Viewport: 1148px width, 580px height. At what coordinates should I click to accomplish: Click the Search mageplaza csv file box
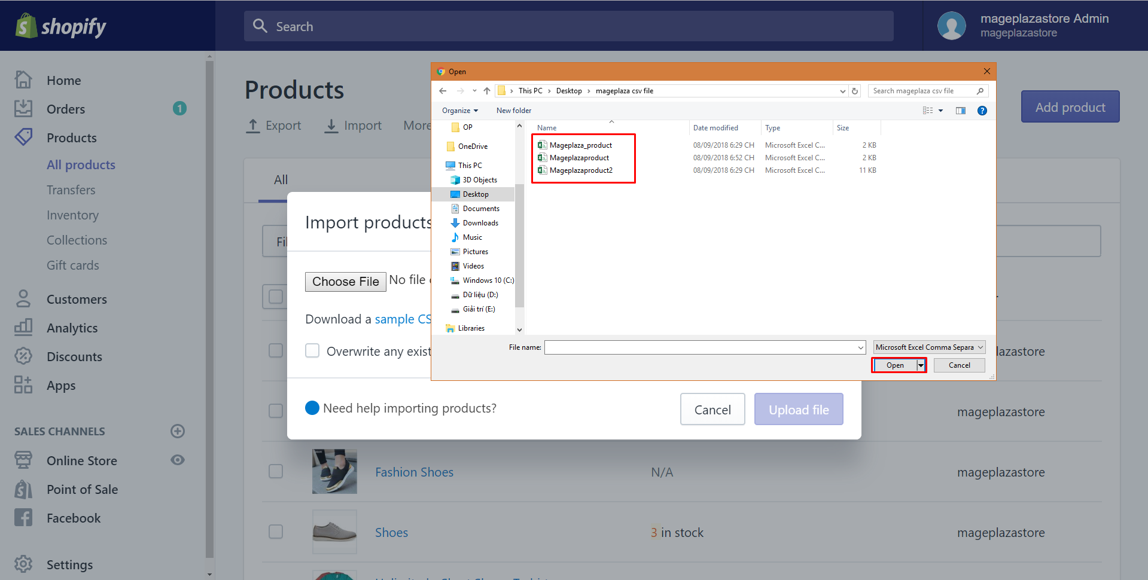click(928, 91)
